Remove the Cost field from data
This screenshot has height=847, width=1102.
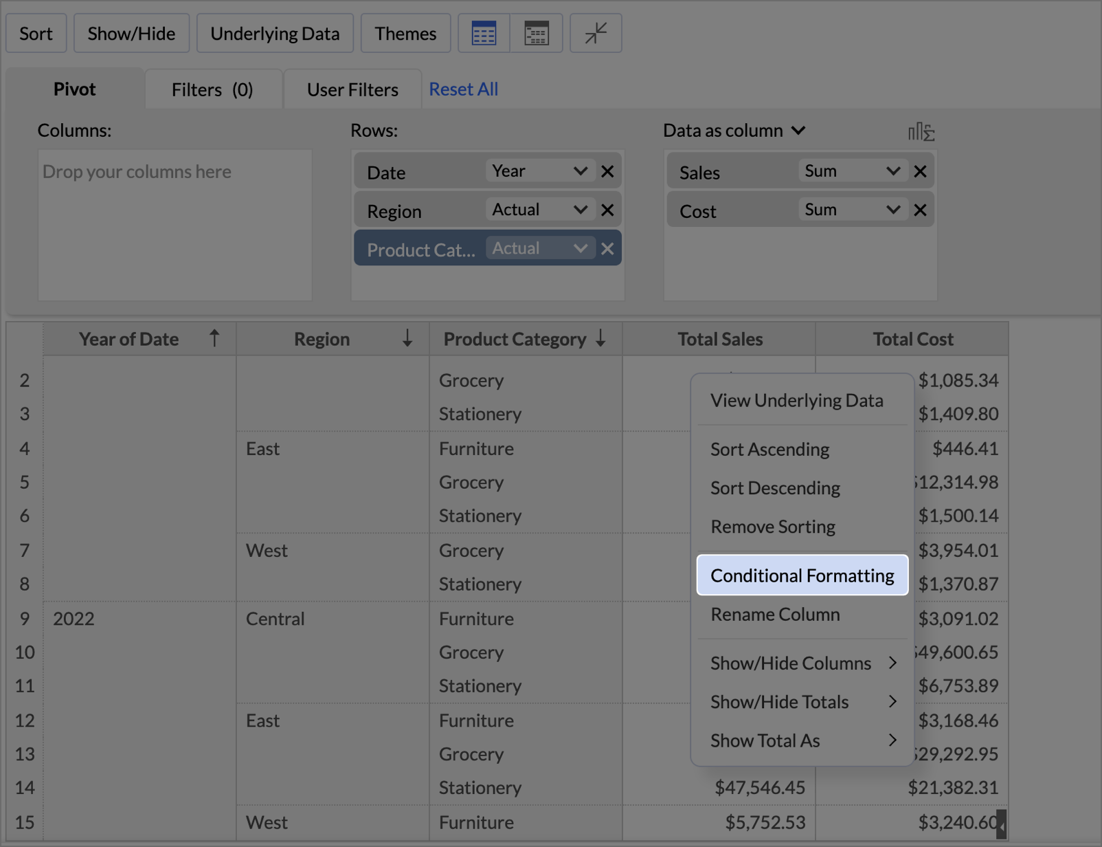[x=920, y=210]
